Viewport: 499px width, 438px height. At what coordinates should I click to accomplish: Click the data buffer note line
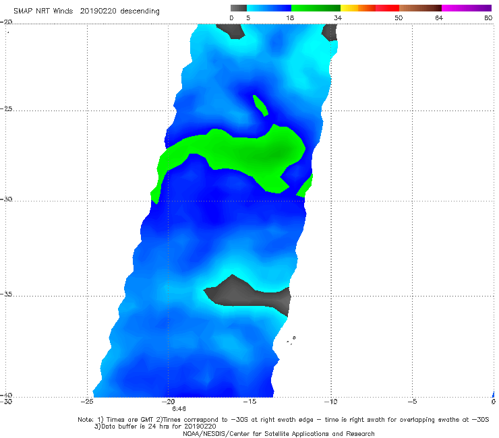tap(155, 427)
